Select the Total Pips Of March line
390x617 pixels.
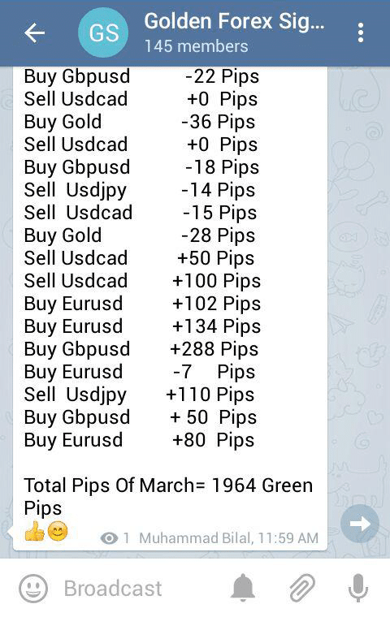click(168, 497)
